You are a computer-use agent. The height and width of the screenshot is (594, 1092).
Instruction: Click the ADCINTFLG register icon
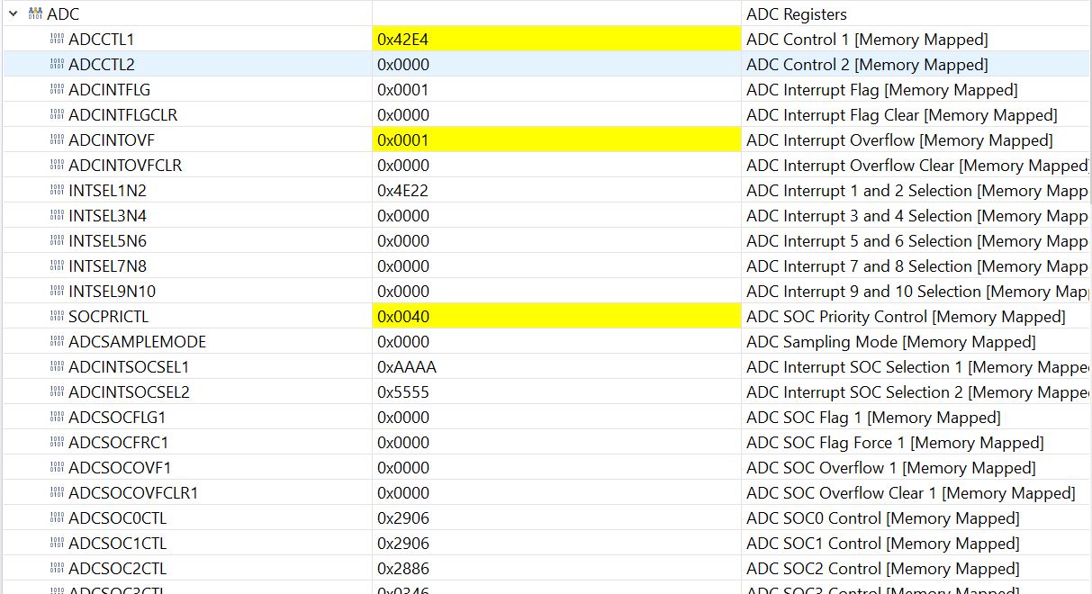coord(57,90)
